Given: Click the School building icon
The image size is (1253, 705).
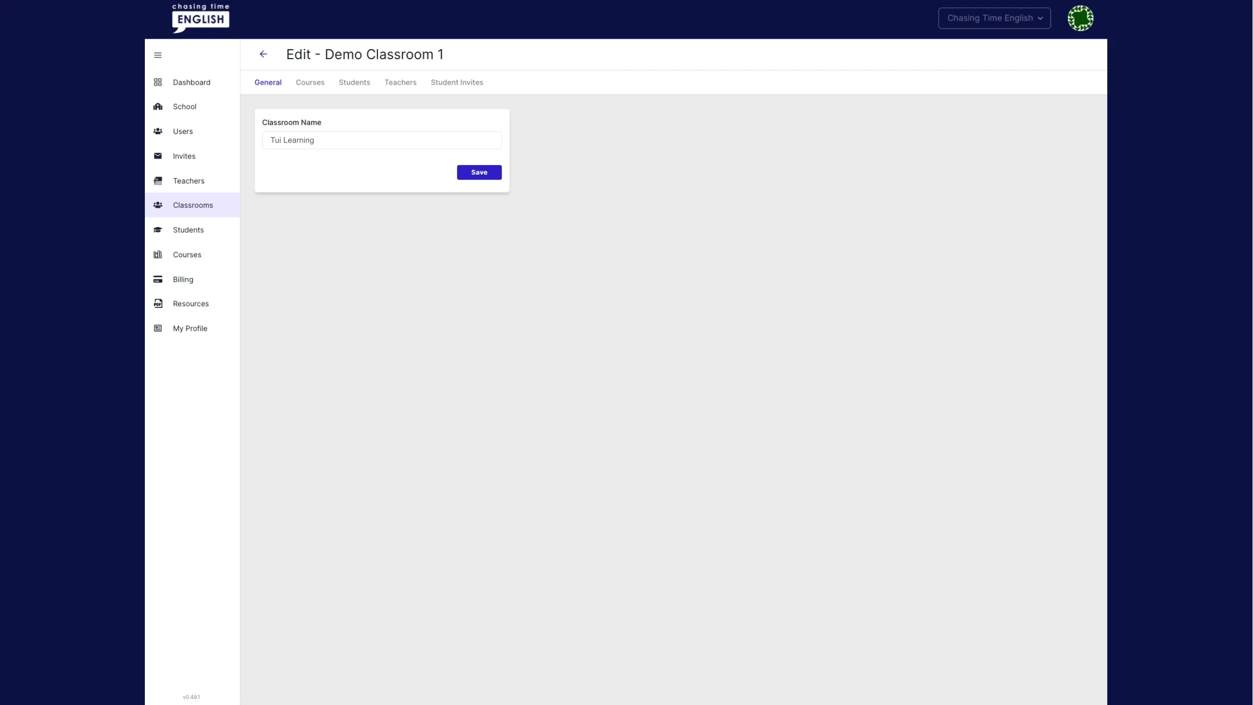Looking at the screenshot, I should coord(158,107).
